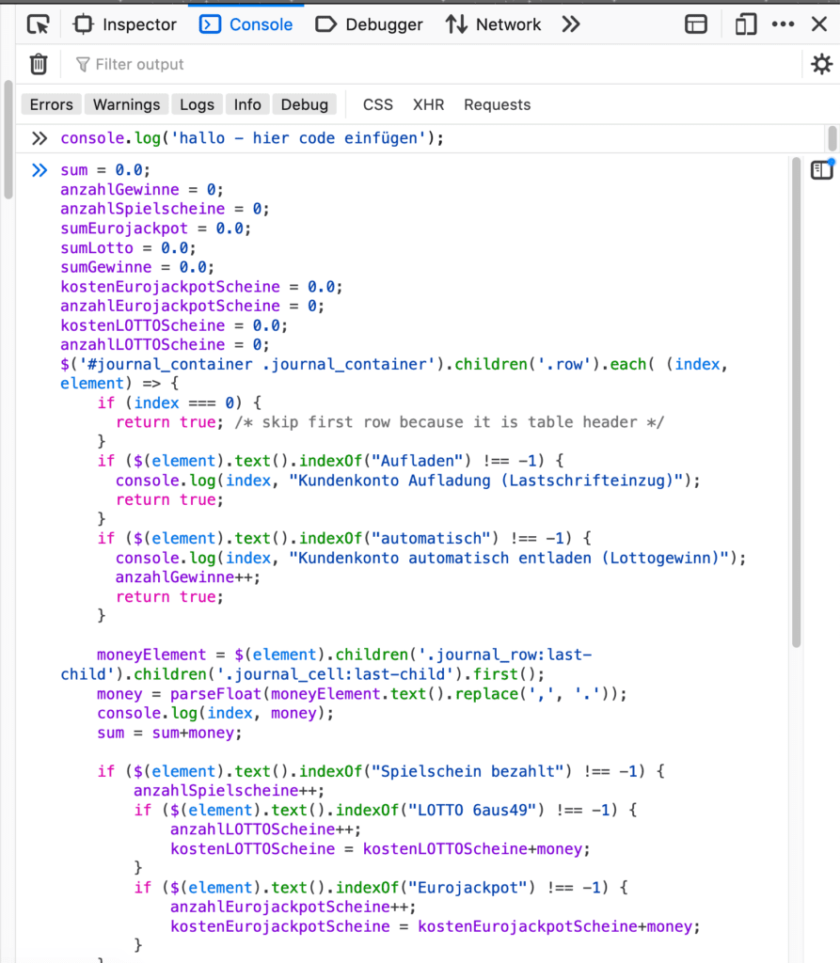The height and width of the screenshot is (963, 840).
Task: Toggle multi-line editor mode icon
Action: pos(821,169)
